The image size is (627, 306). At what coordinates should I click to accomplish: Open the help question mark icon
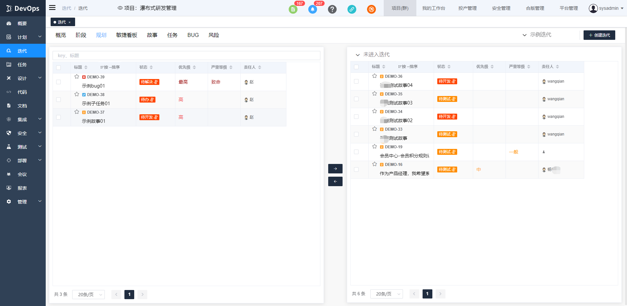[x=332, y=9]
